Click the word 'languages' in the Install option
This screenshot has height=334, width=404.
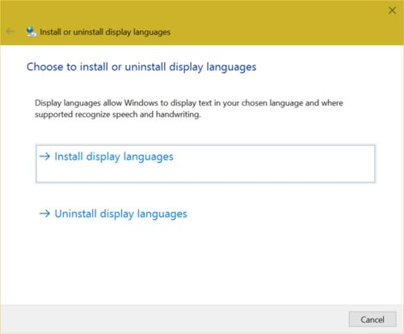coord(149,157)
